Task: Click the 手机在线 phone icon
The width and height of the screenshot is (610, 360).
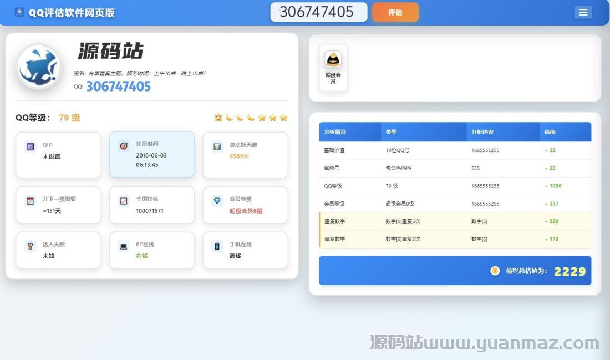Action: point(217,246)
